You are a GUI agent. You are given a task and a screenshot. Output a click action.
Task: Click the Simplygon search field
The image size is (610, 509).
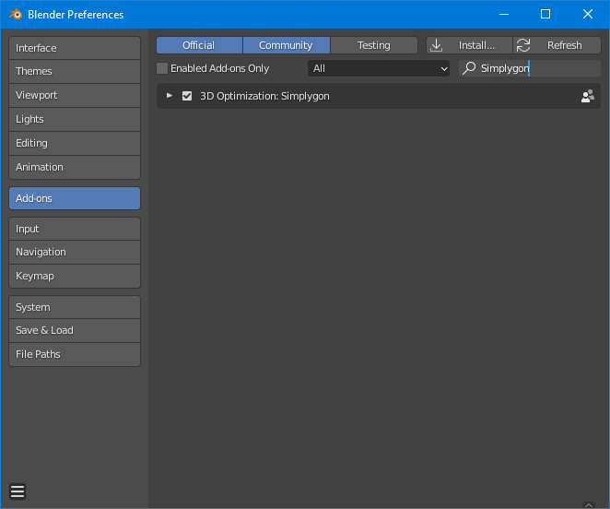(530, 68)
